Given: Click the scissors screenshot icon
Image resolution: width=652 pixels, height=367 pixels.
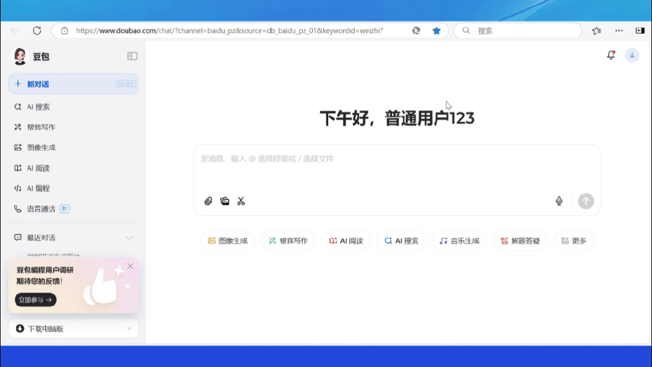Looking at the screenshot, I should coord(241,201).
